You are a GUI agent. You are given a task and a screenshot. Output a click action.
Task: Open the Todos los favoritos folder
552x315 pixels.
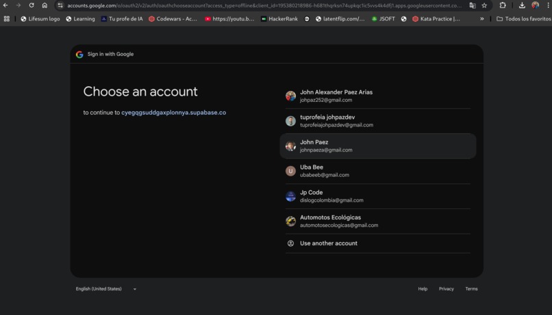523,19
